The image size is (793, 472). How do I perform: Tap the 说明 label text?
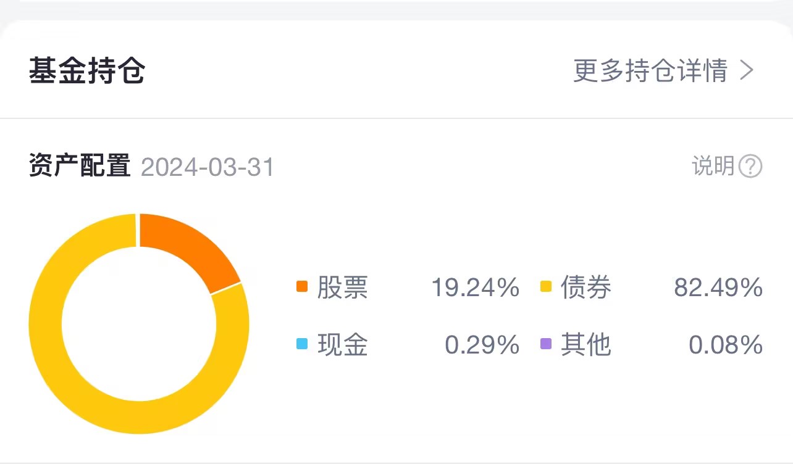pyautogui.click(x=713, y=166)
